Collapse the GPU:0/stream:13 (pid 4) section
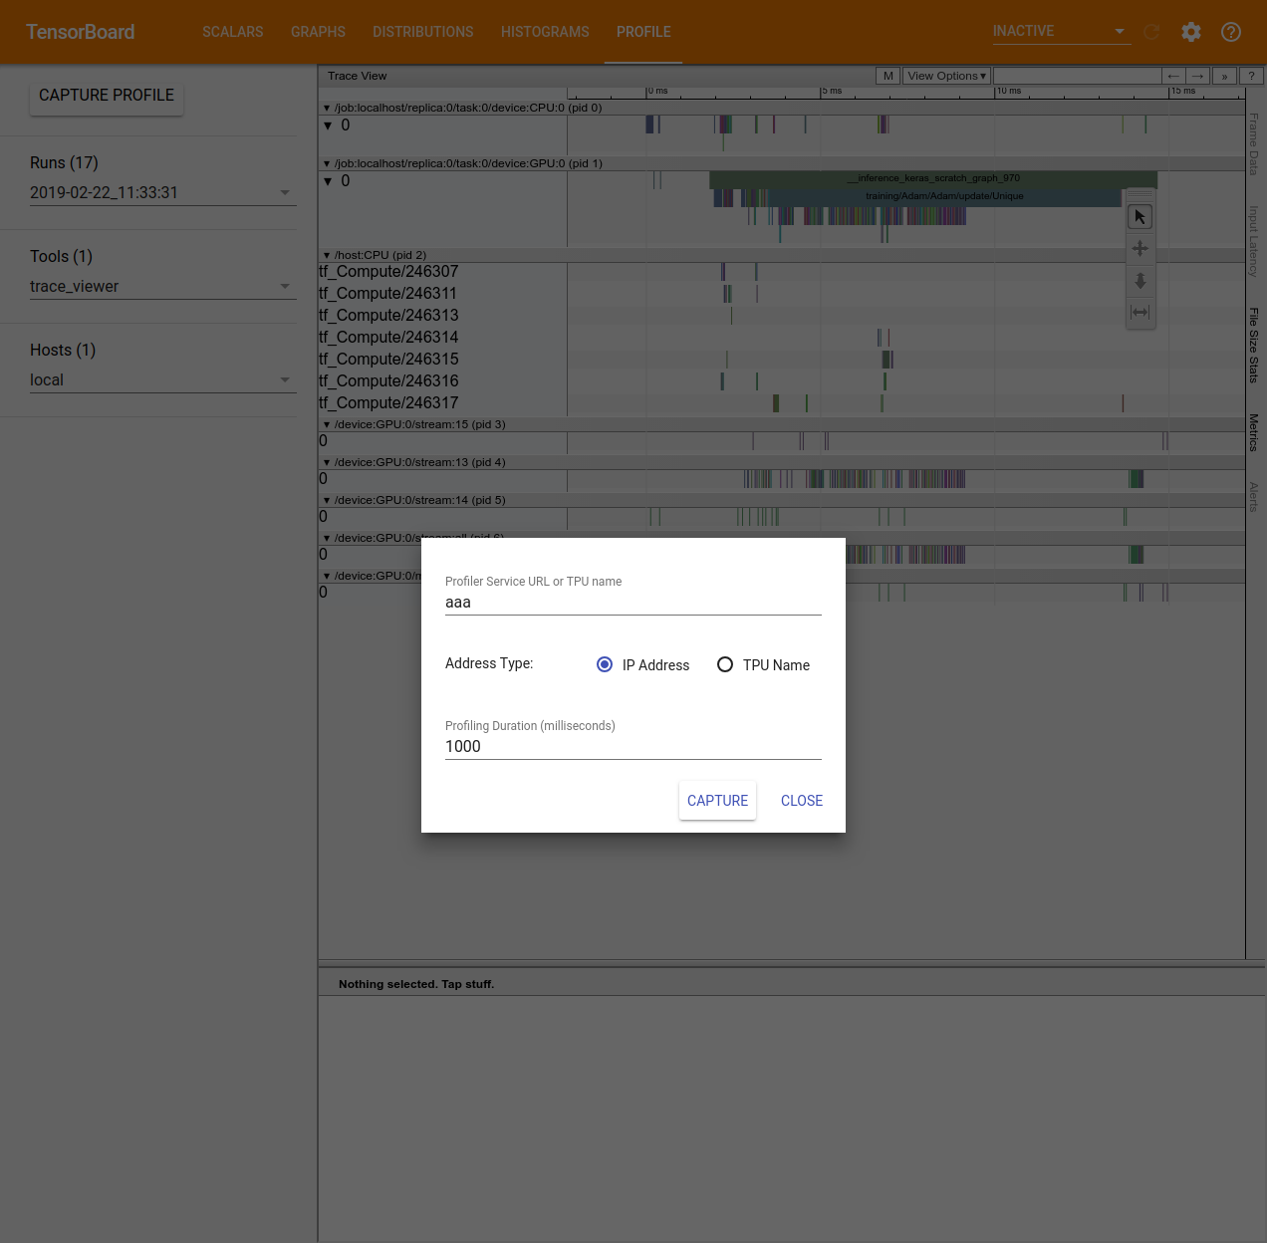This screenshot has height=1243, width=1267. click(327, 462)
